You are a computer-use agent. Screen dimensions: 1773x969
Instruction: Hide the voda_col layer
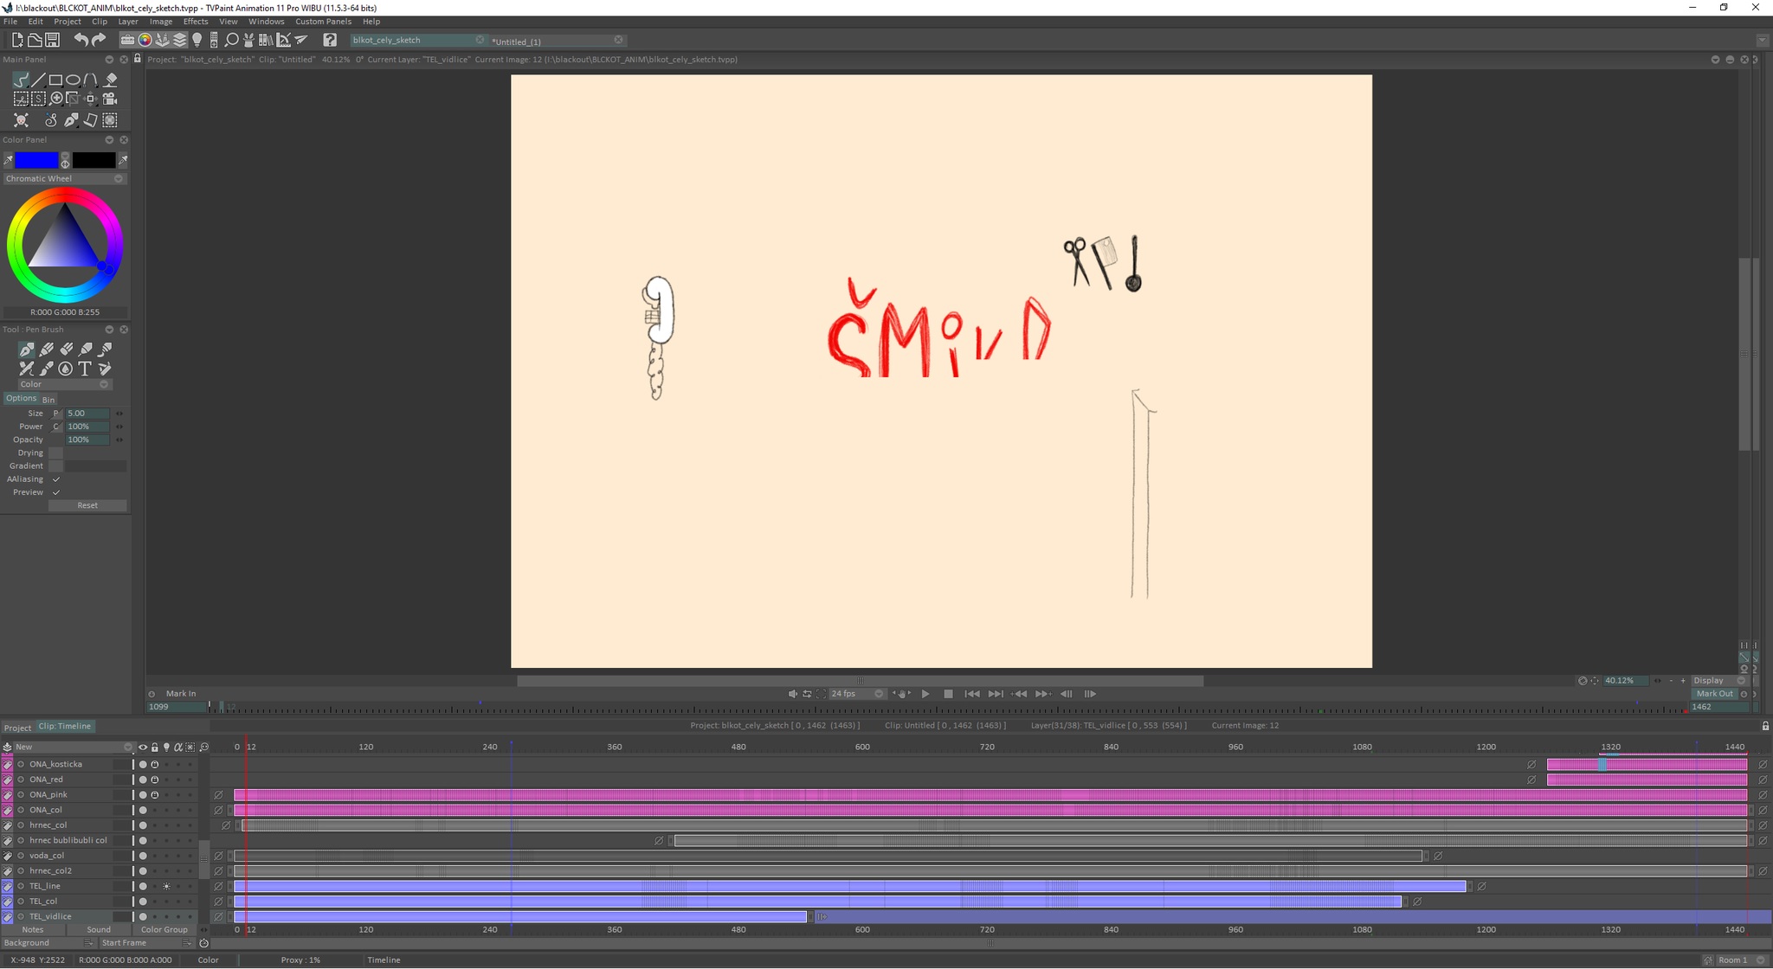coord(143,856)
